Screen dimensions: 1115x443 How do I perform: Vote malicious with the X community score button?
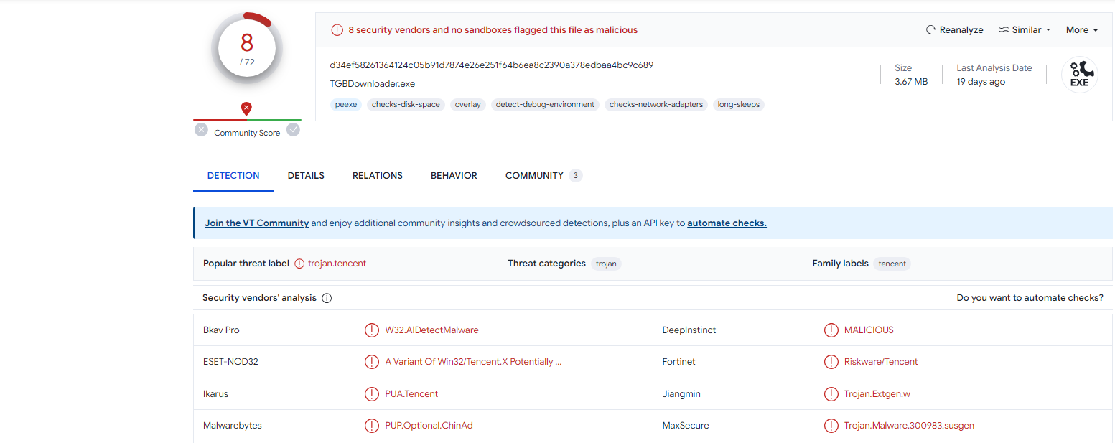(x=201, y=130)
